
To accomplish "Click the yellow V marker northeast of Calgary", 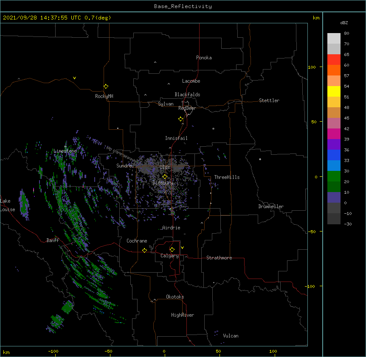I will click(182, 248).
